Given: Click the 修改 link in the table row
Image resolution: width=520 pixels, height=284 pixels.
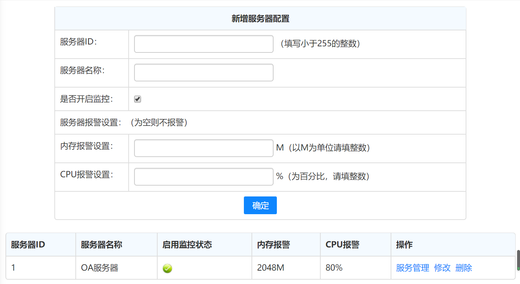Looking at the screenshot, I should (442, 268).
